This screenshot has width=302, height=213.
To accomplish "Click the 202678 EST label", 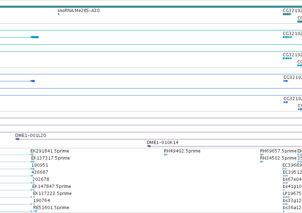I will tap(41, 179).
